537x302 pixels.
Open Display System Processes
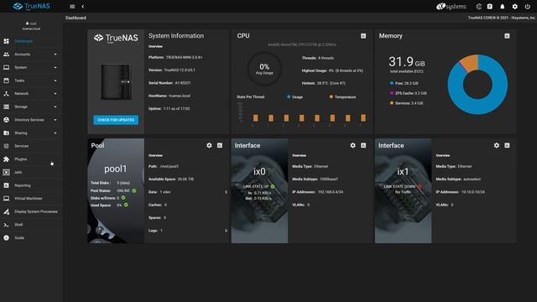point(36,211)
